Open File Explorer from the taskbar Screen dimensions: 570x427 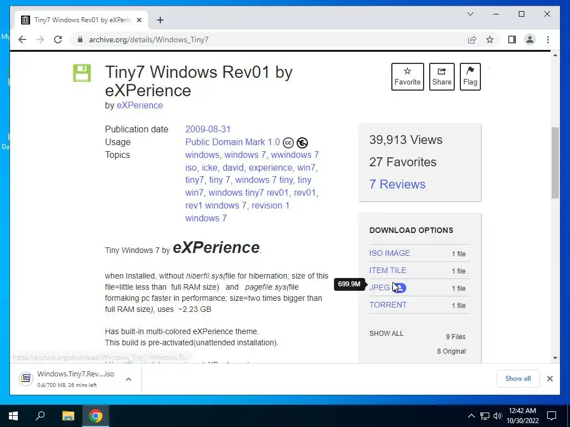(x=68, y=416)
